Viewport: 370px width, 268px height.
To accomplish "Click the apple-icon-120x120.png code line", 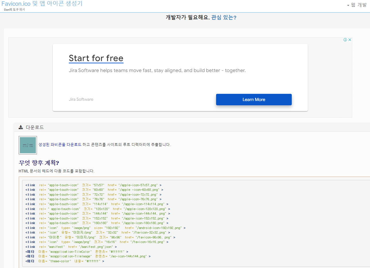I will [x=98, y=209].
